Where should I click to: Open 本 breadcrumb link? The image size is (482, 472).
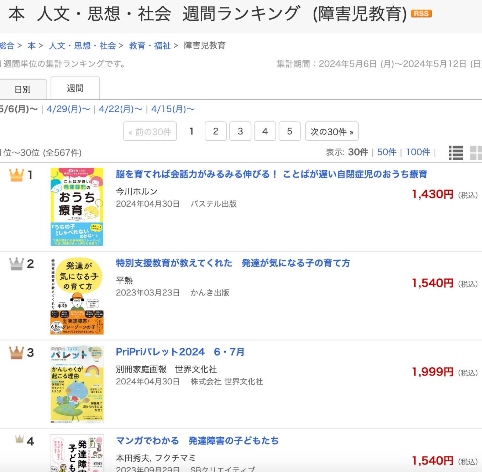coord(32,46)
